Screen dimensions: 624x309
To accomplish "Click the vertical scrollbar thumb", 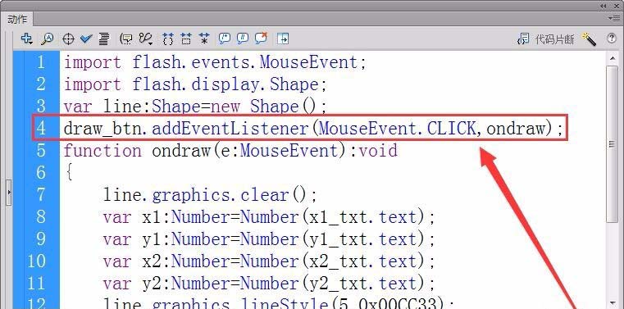I will tap(612, 144).
